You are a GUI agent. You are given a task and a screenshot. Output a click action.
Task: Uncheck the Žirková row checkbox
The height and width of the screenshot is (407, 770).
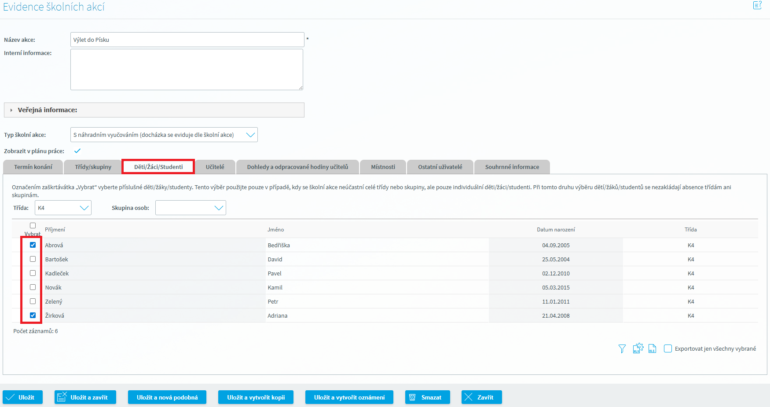(33, 315)
